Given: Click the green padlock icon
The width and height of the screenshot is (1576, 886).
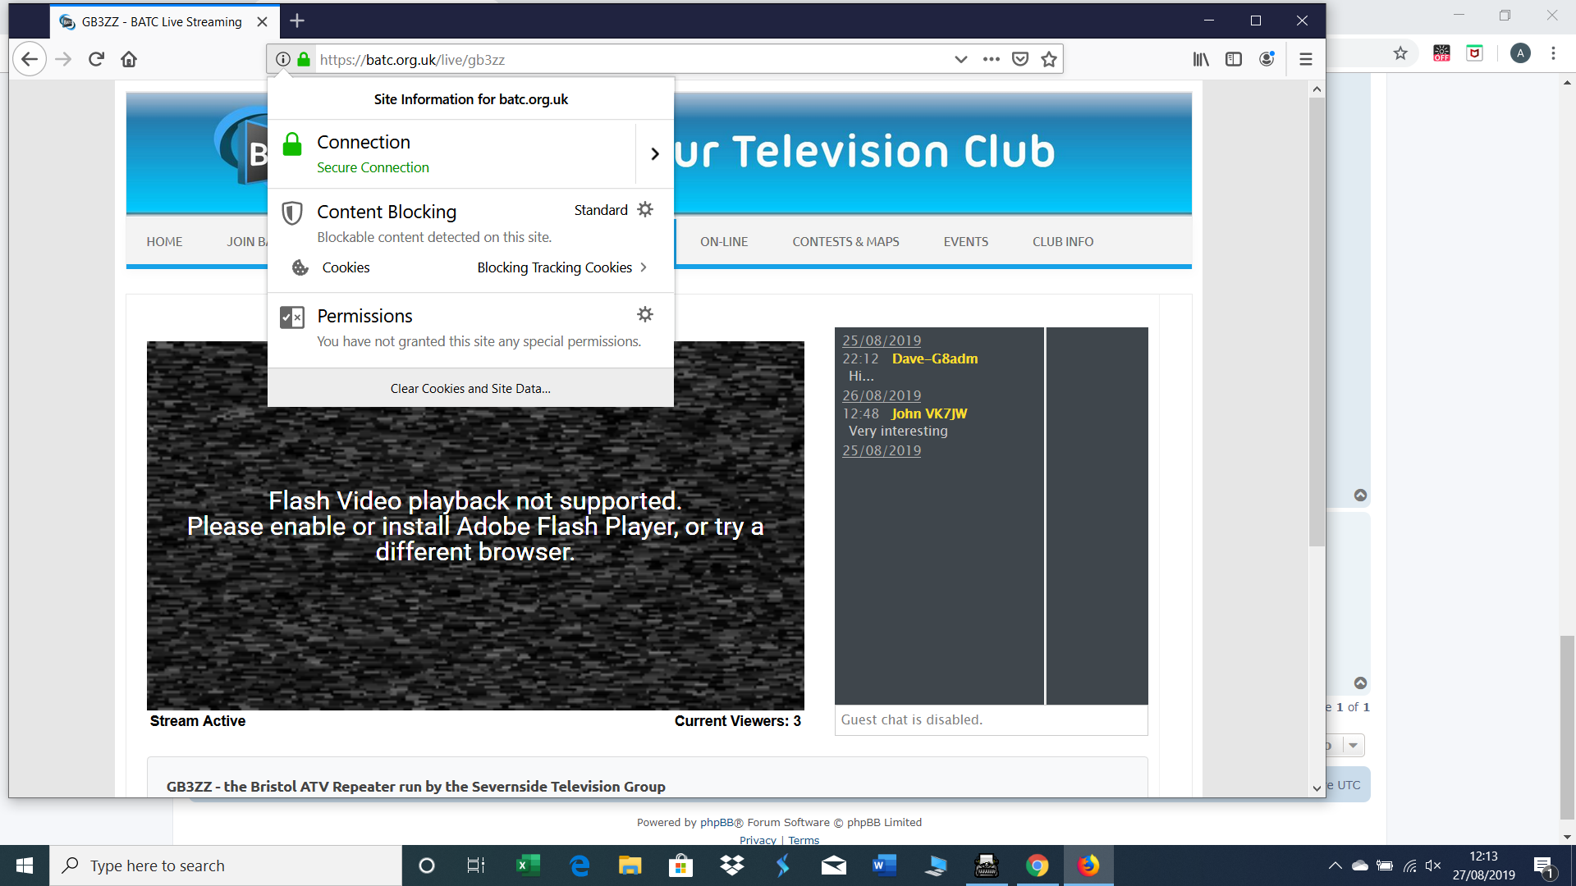Looking at the screenshot, I should coord(304,59).
